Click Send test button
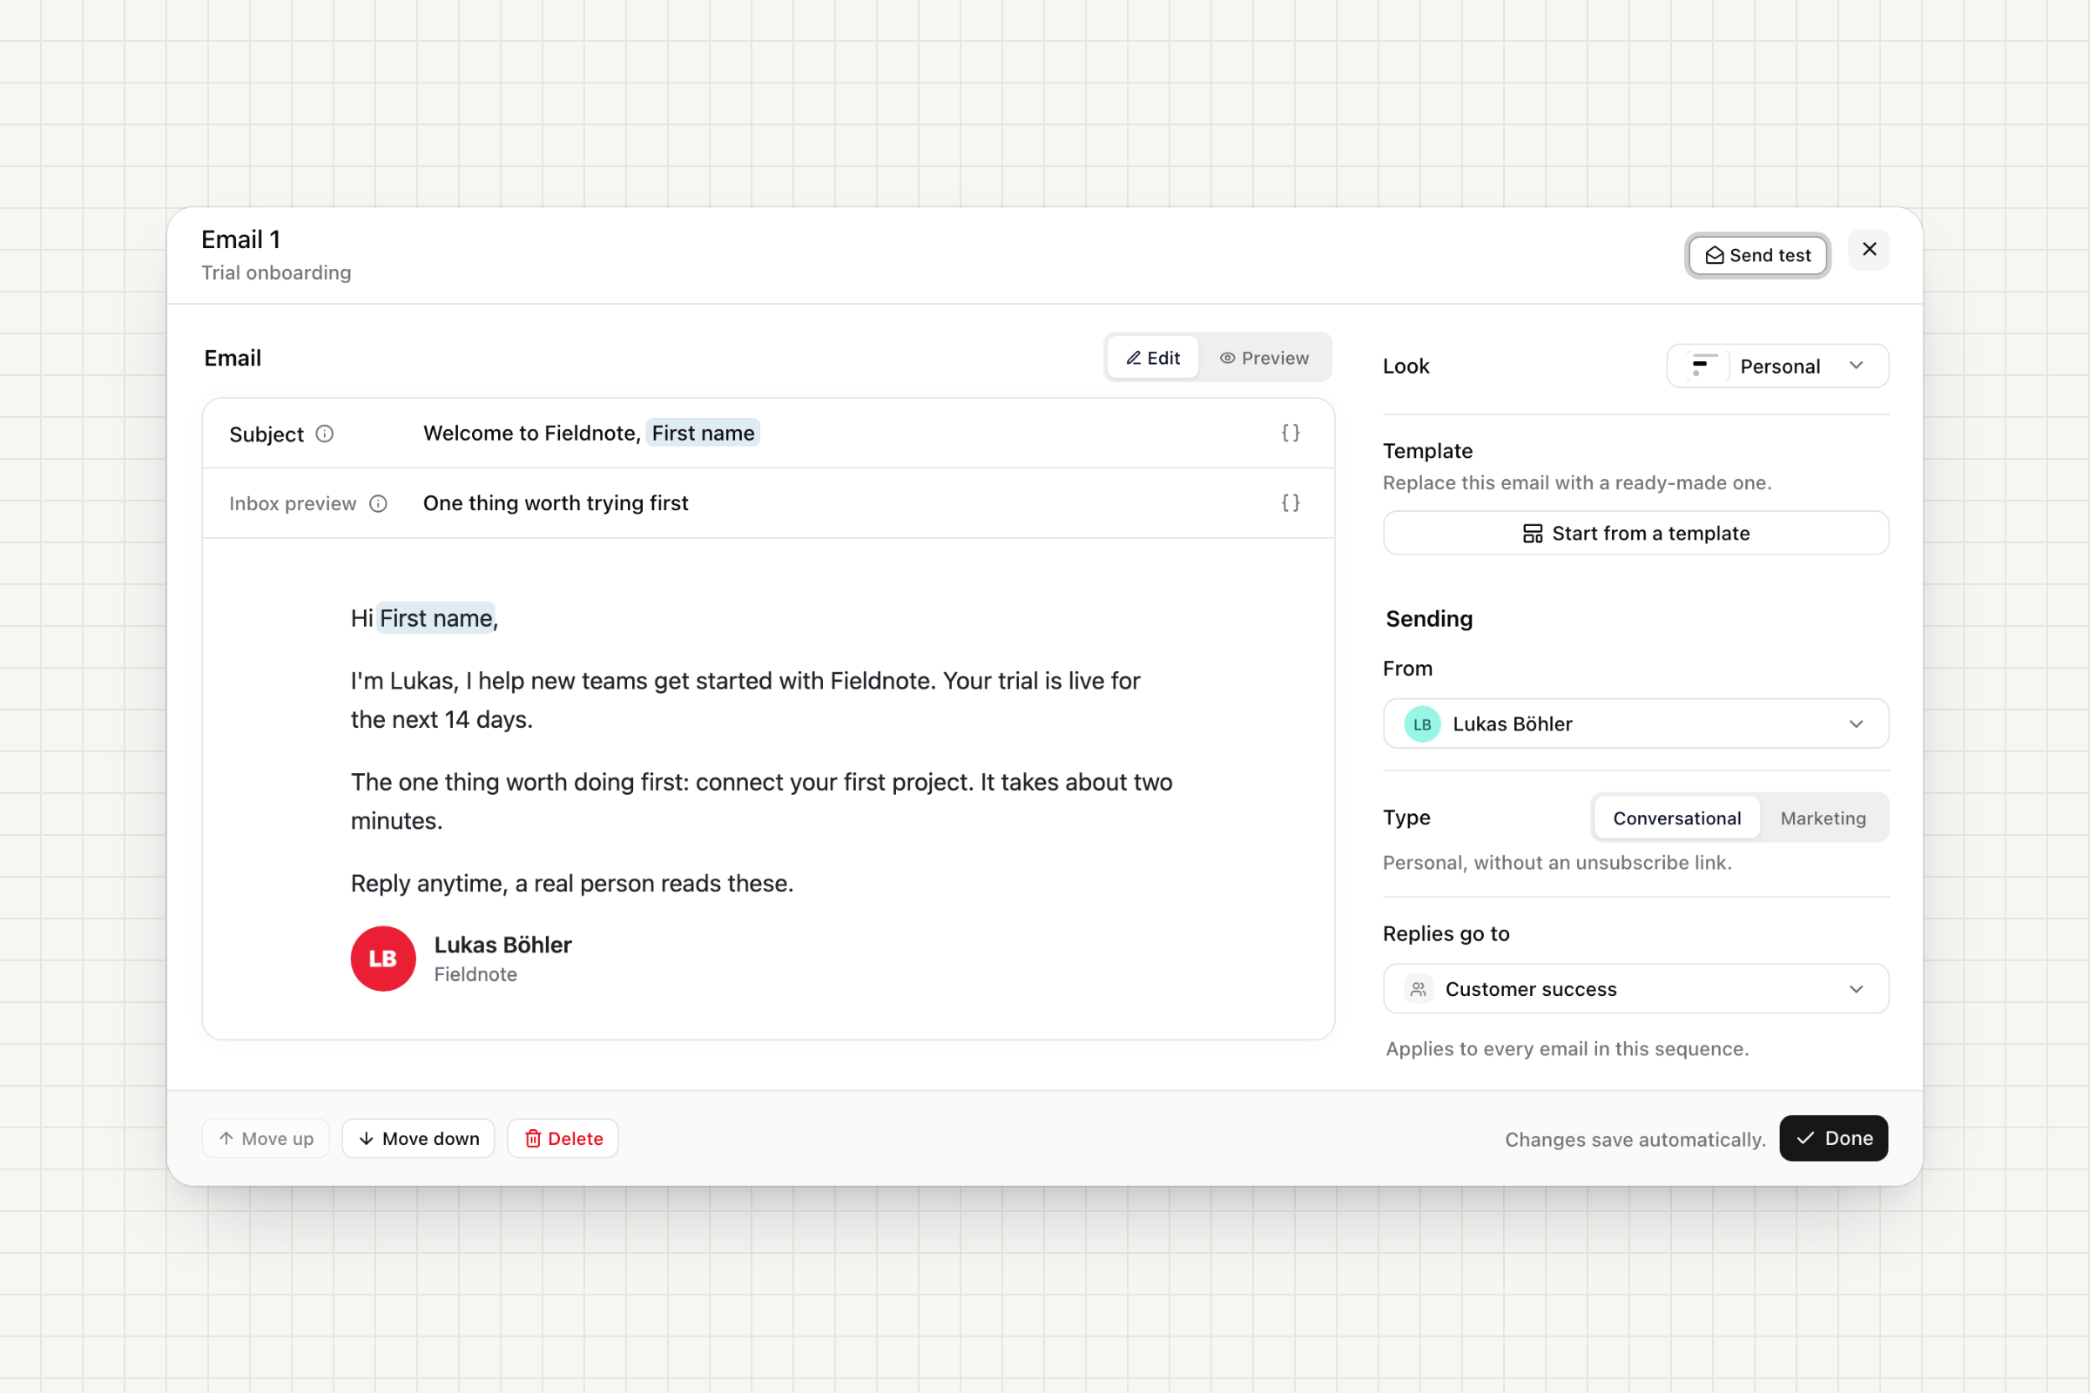The image size is (2090, 1393). pyautogui.click(x=1757, y=256)
